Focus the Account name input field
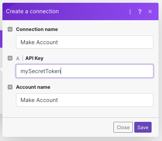This screenshot has width=162, height=141. (85, 100)
